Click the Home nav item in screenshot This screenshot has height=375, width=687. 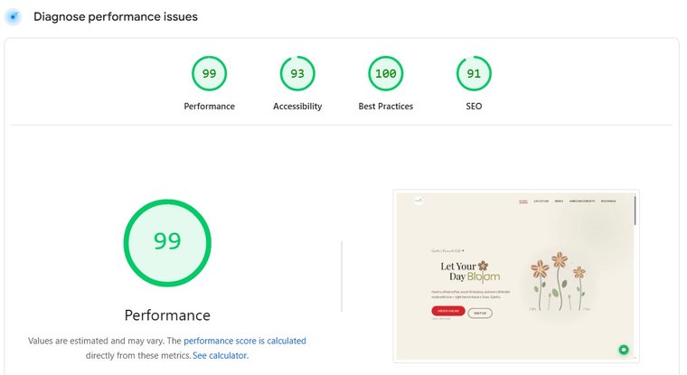pyautogui.click(x=523, y=202)
